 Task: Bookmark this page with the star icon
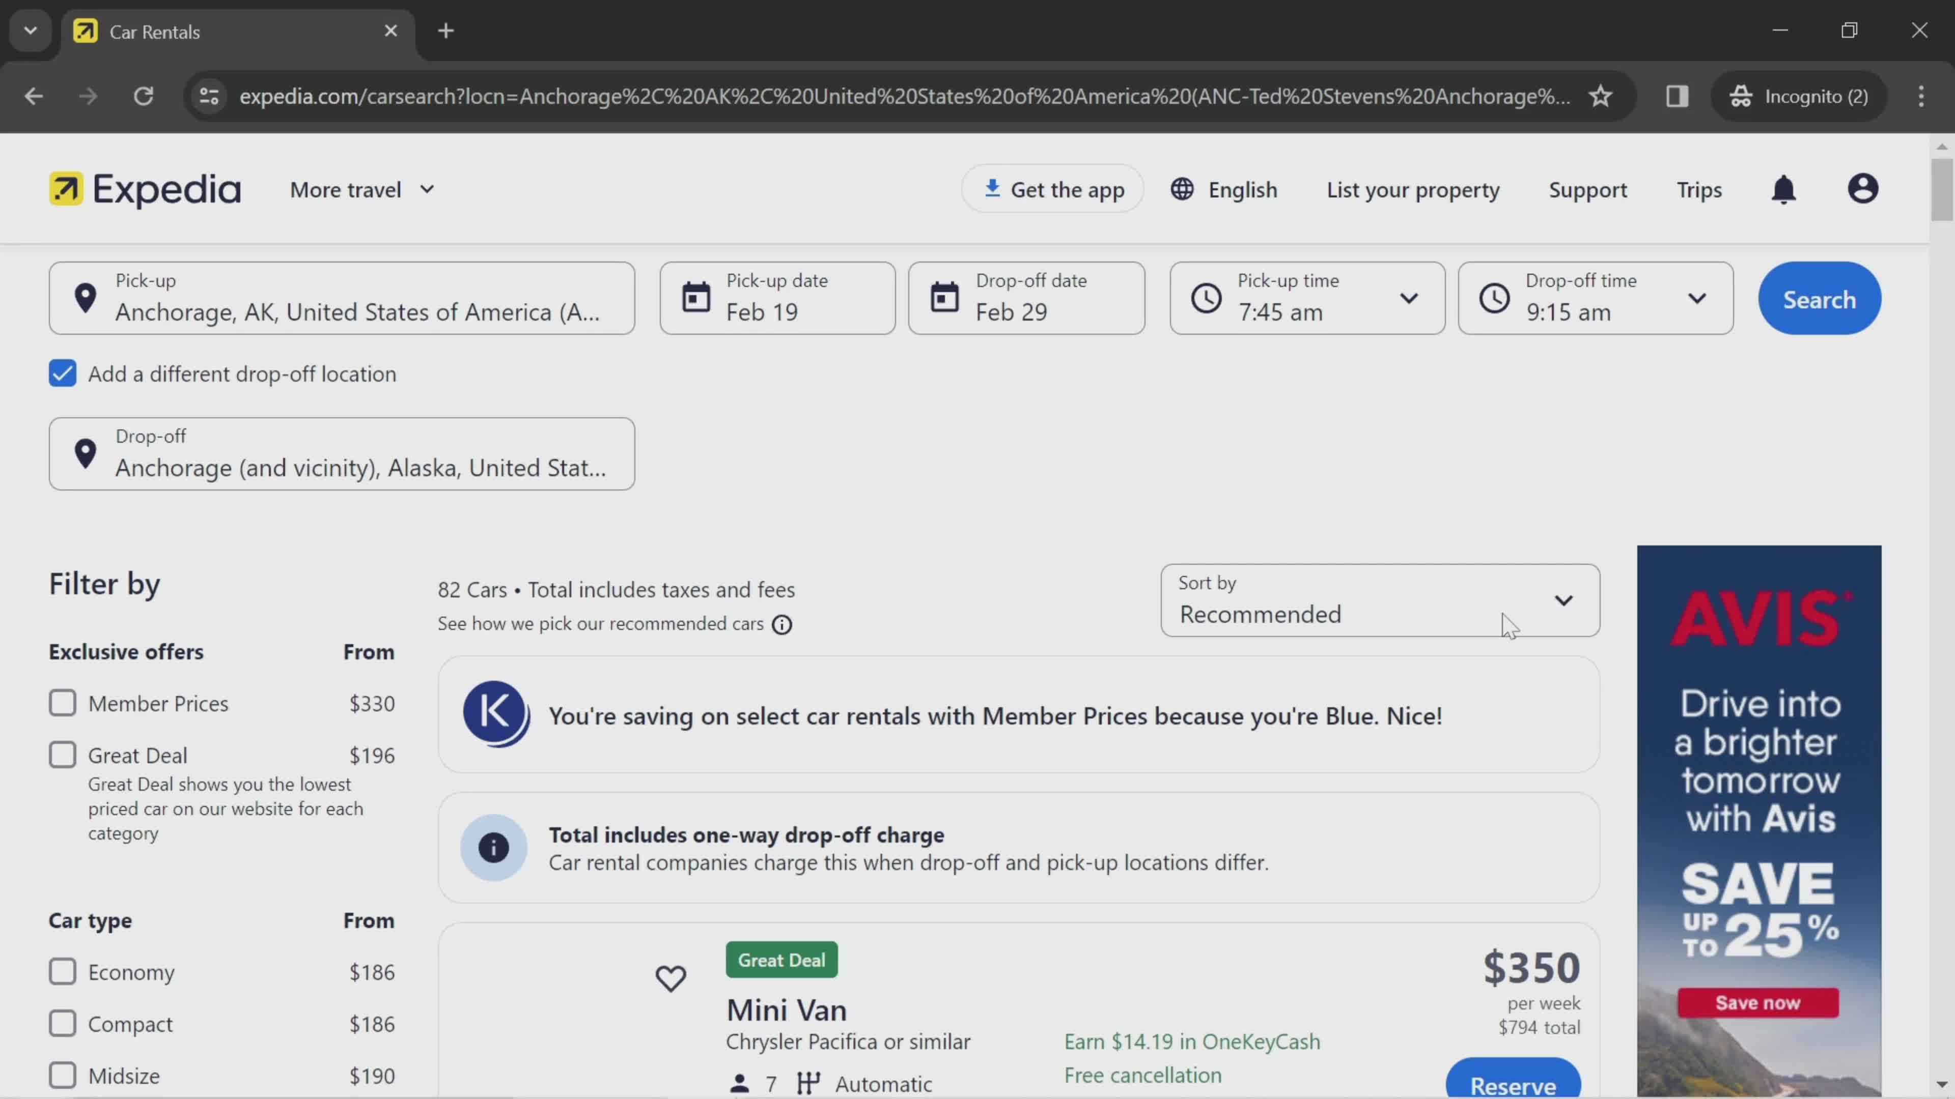tap(1601, 96)
